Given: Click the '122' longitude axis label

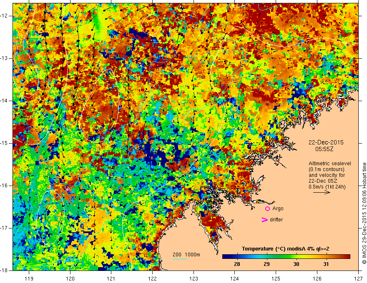Looking at the screenshot, I should [152, 278].
